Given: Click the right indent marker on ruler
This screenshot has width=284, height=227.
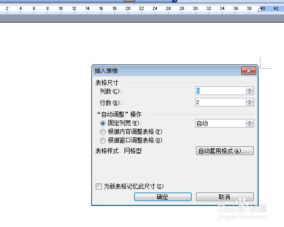Looking at the screenshot, I should [x=259, y=9].
